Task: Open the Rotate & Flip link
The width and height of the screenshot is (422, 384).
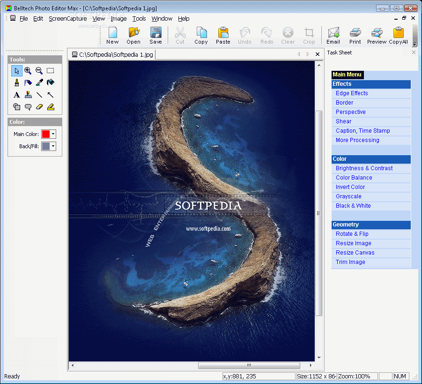Action: pos(352,234)
